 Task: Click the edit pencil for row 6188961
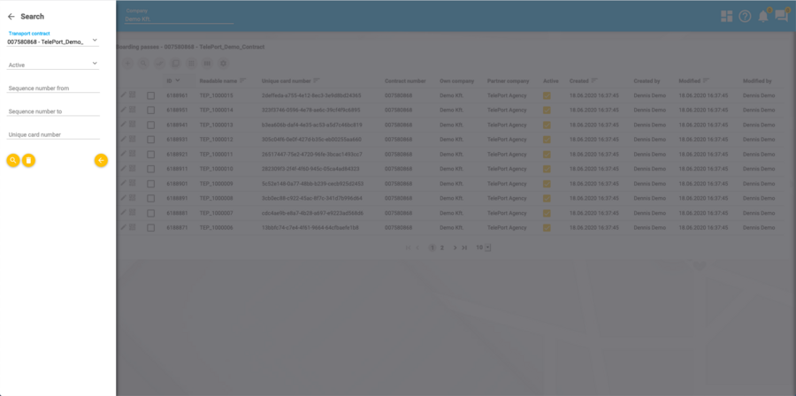pos(124,95)
